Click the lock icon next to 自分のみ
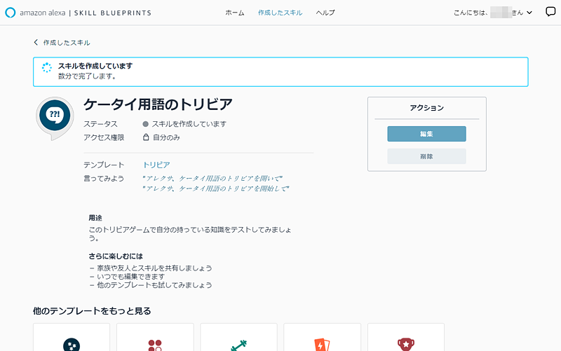561x351 pixels. (x=146, y=137)
